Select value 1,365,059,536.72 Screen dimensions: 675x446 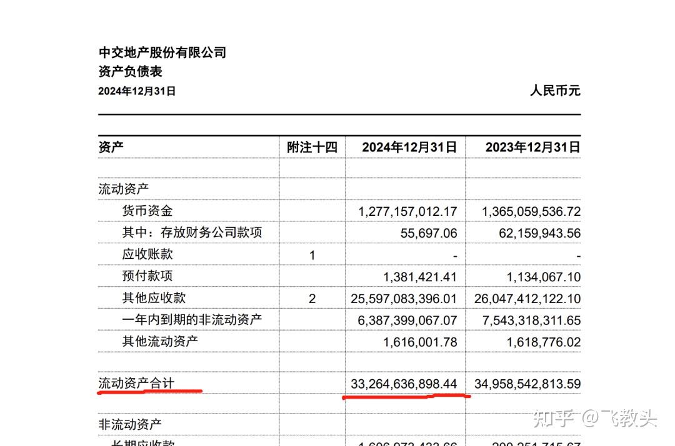pyautogui.click(x=531, y=212)
